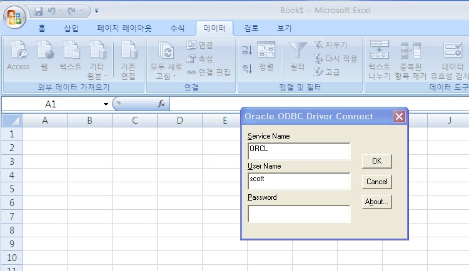This screenshot has height=271, width=469.
Task: Import data from 웹
Action: click(x=44, y=56)
